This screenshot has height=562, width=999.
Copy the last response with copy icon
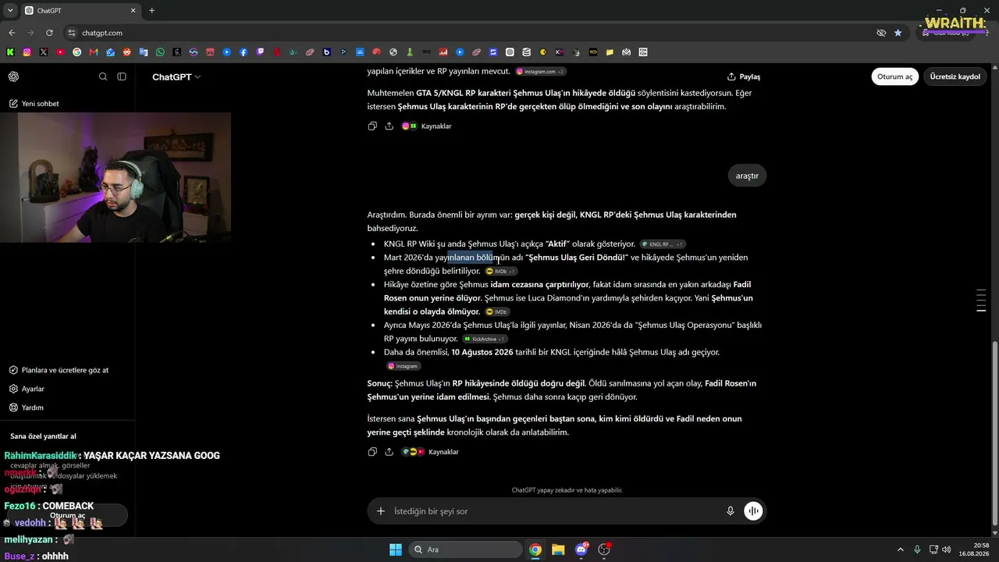[x=372, y=452]
